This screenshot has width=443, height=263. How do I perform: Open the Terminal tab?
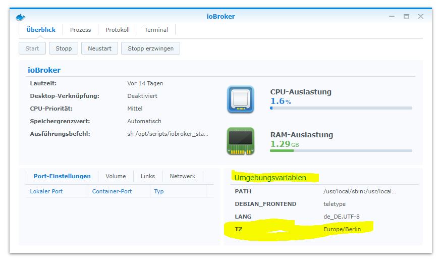point(156,30)
